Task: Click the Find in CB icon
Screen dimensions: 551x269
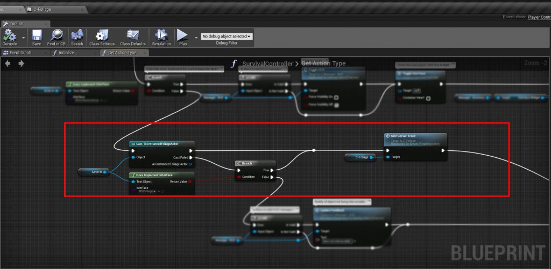Action: 56,35
